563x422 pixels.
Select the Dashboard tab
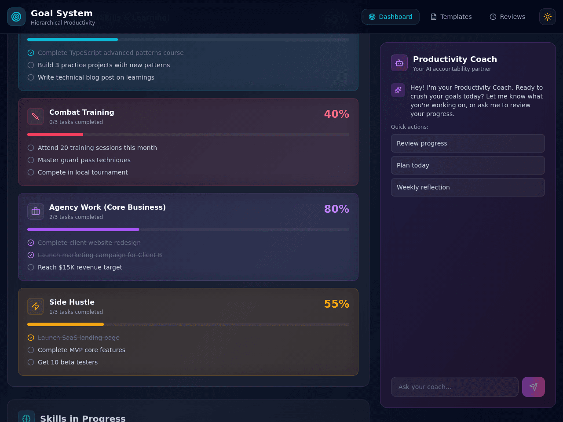[x=391, y=17]
